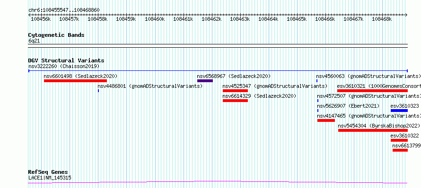Open nsv4560063 gnomAD variant label
Viewport: 421px width, 188px height.
(x=368, y=76)
